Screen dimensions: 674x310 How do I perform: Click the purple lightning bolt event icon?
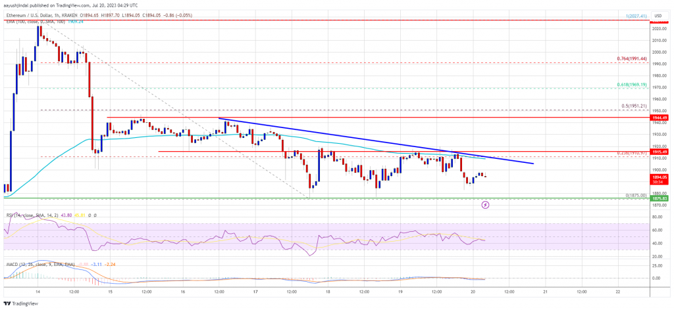point(486,205)
